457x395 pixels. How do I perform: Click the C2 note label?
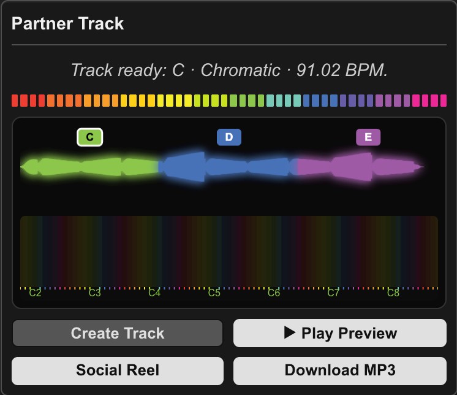[x=35, y=293]
